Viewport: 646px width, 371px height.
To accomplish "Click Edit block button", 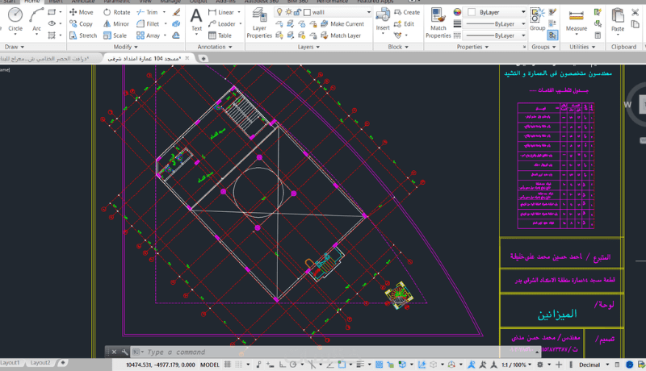I will click(405, 24).
